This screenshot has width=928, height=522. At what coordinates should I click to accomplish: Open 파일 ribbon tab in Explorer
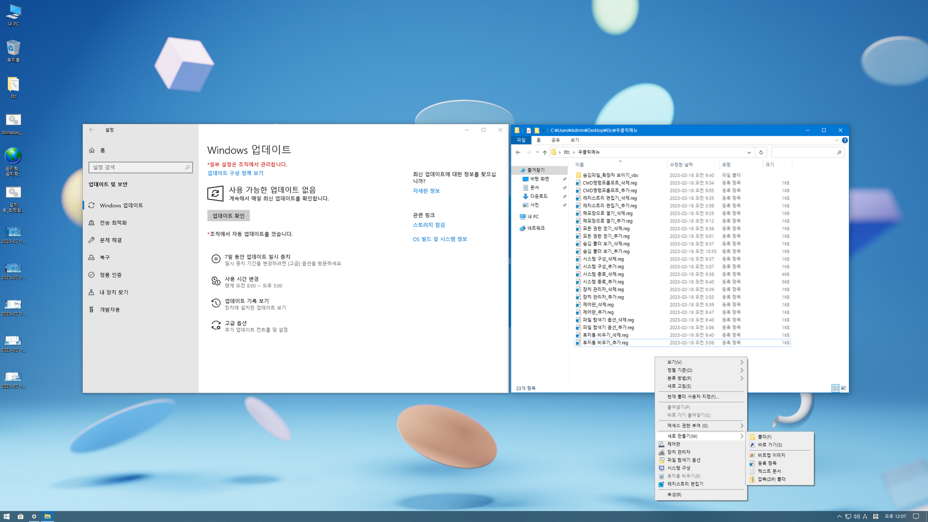tap(521, 140)
